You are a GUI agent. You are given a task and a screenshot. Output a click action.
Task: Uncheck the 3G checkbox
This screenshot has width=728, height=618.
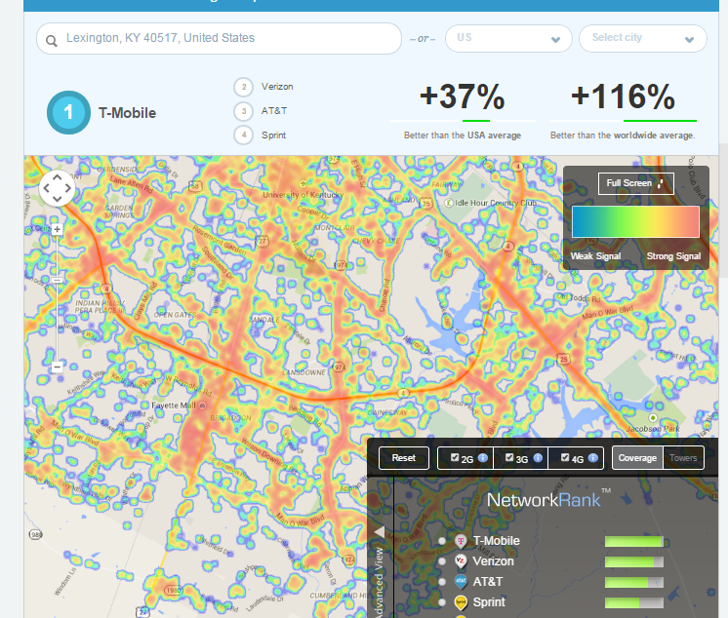[509, 457]
